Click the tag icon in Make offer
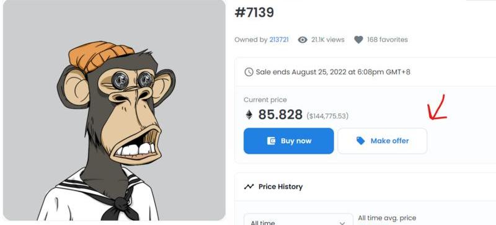This screenshot has width=496, height=225. pyautogui.click(x=361, y=141)
